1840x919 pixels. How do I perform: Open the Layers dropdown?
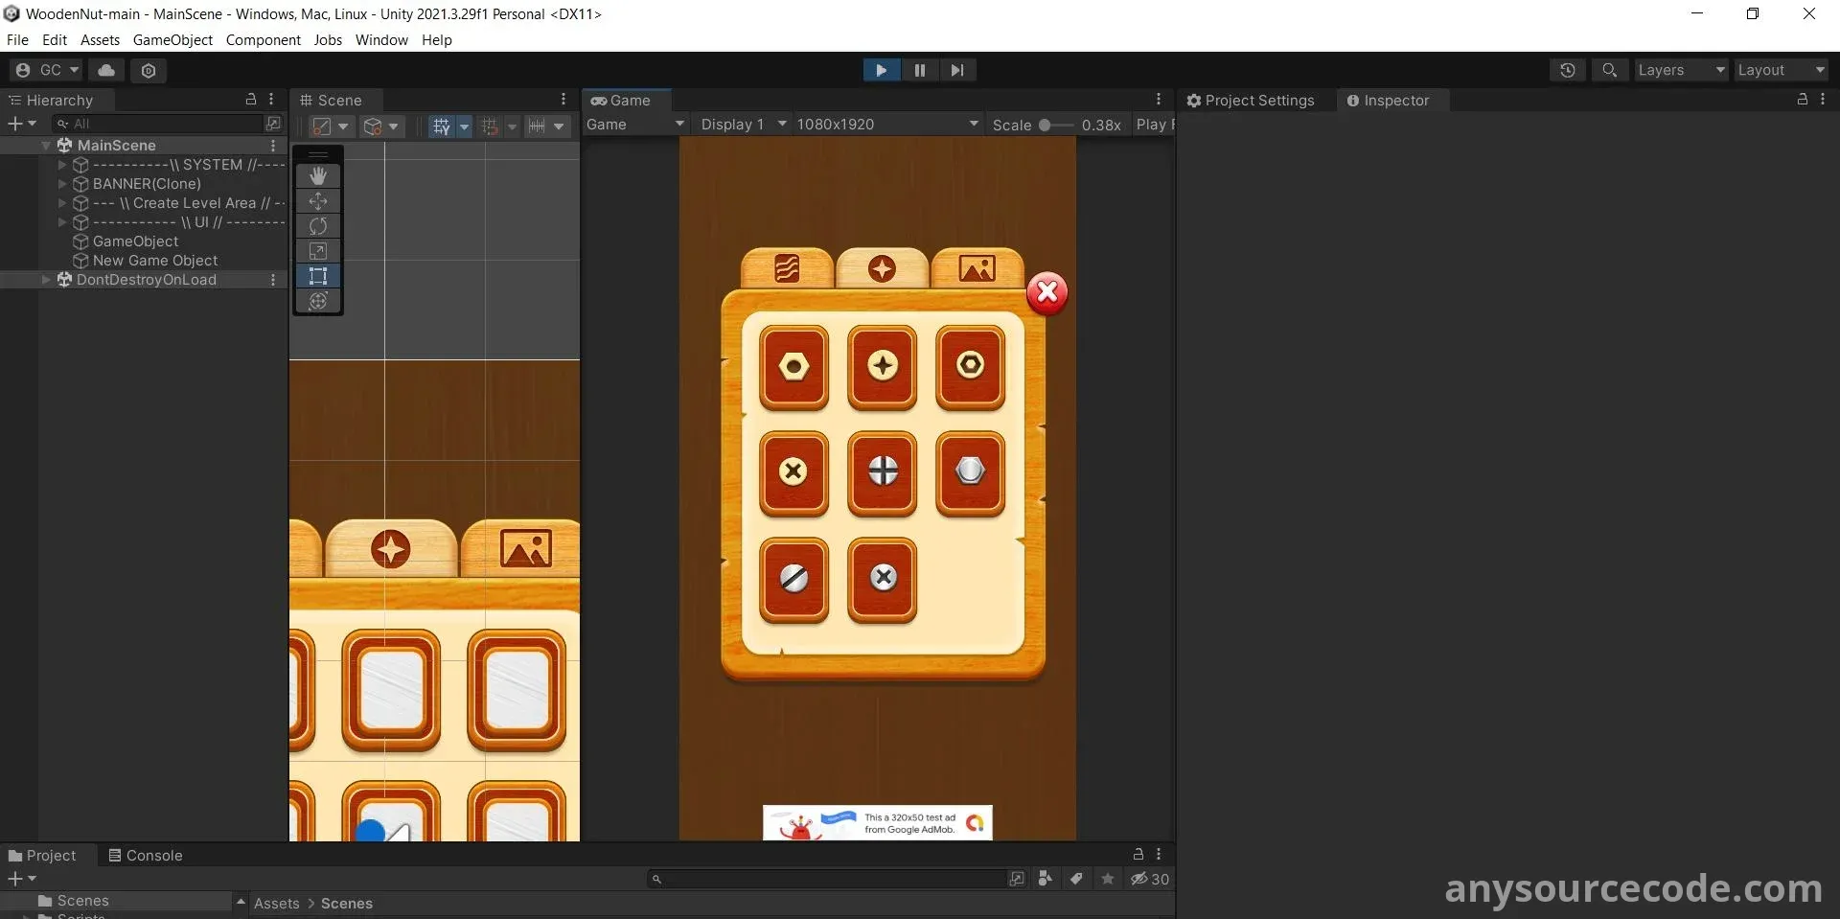point(1680,70)
